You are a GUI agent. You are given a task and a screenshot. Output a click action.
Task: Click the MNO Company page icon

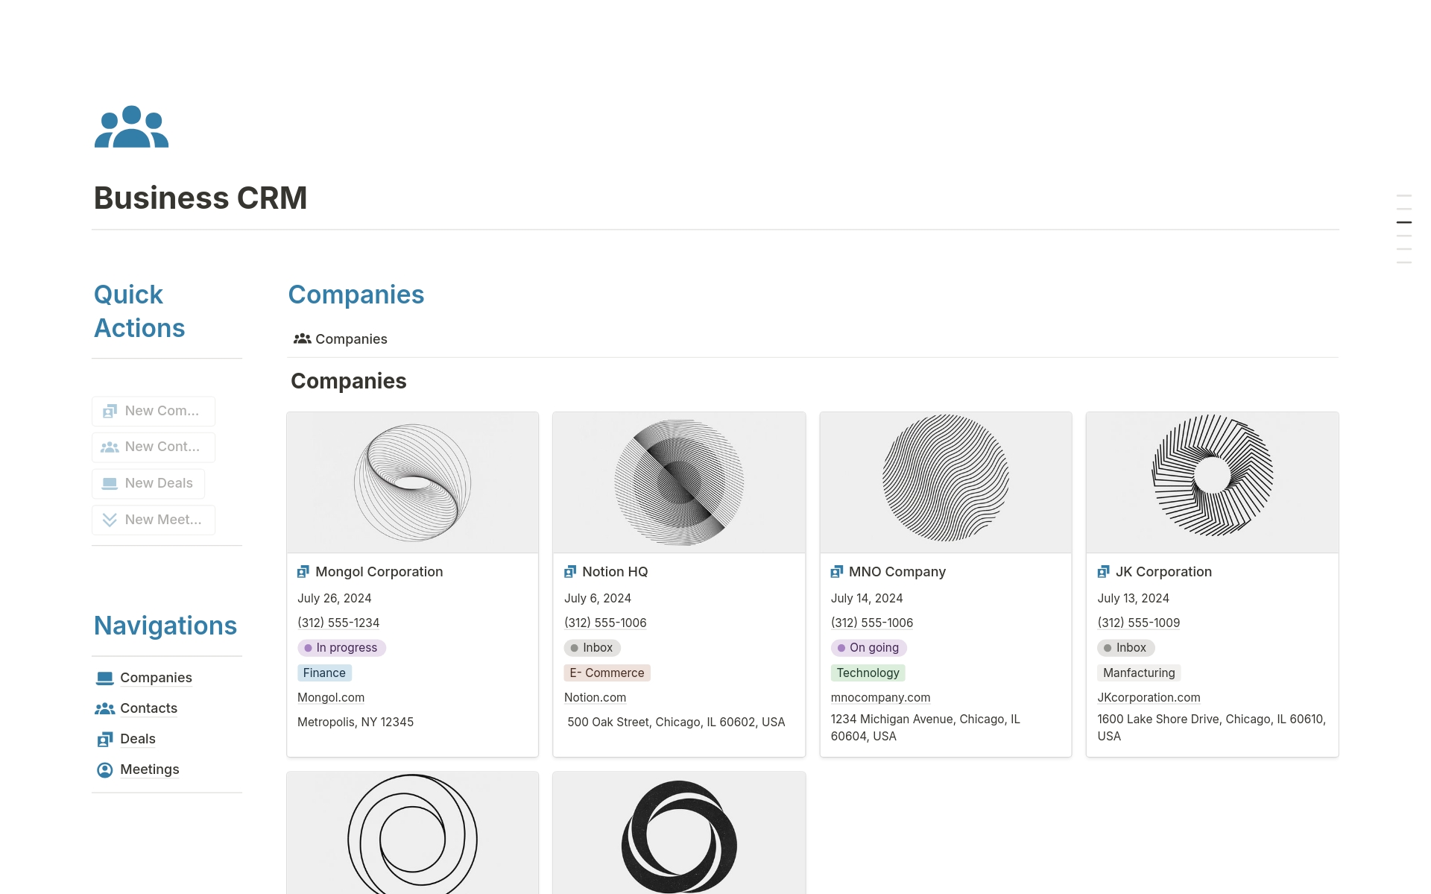(837, 572)
